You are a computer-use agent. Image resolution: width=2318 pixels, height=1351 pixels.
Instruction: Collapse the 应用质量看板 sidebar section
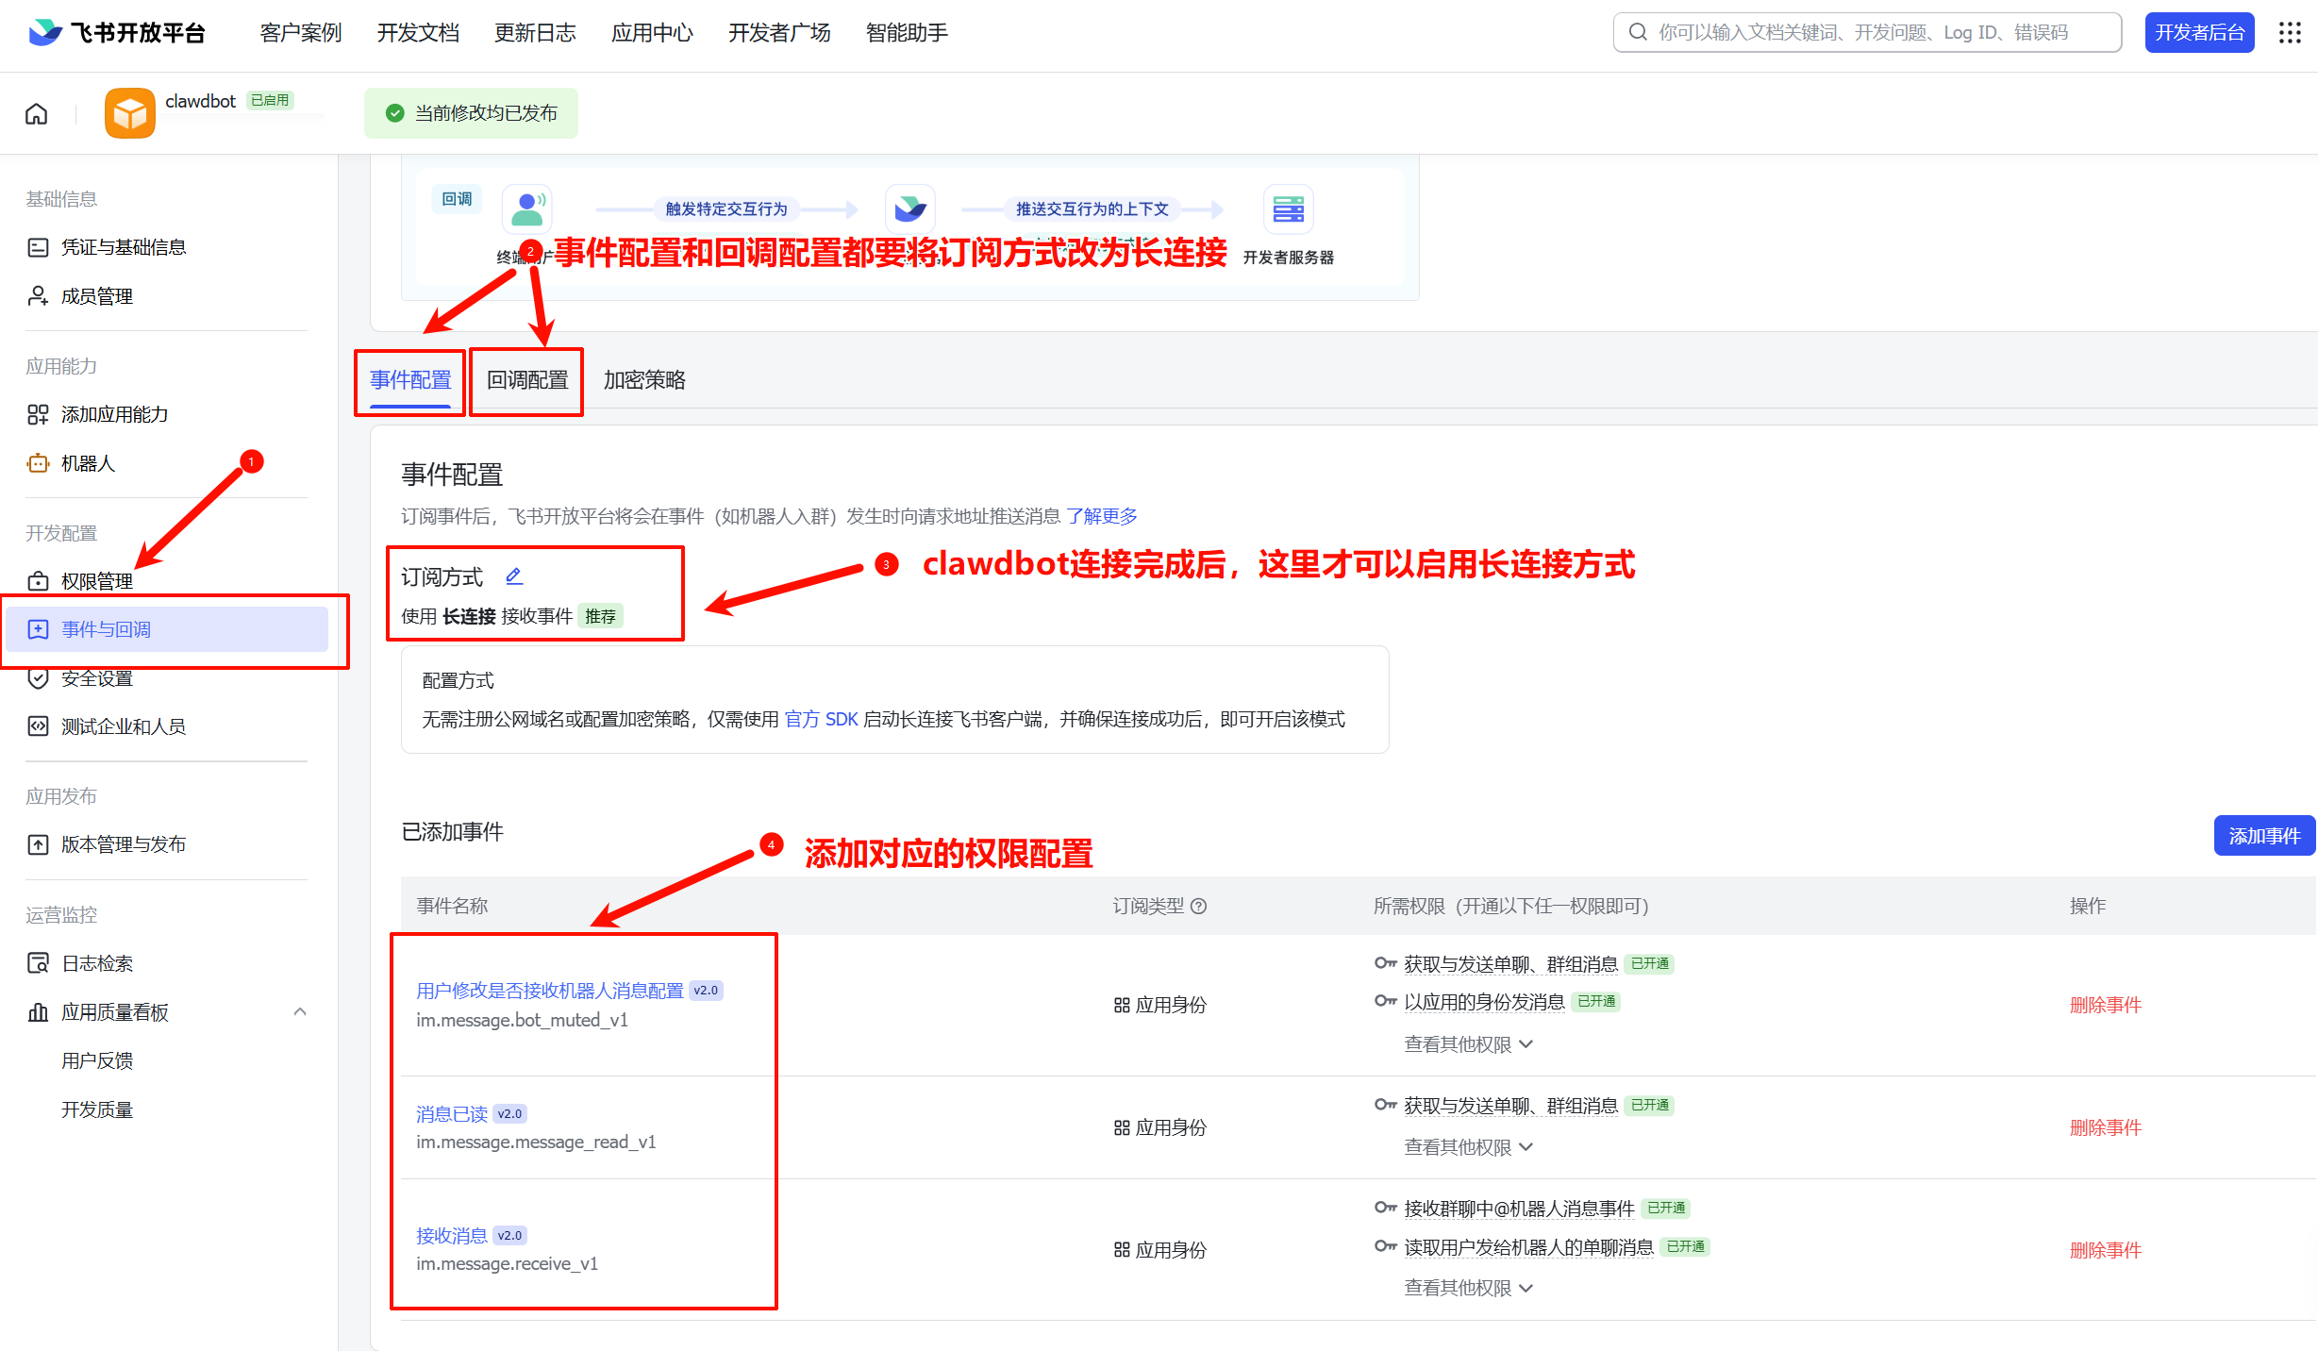pyautogui.click(x=300, y=1011)
